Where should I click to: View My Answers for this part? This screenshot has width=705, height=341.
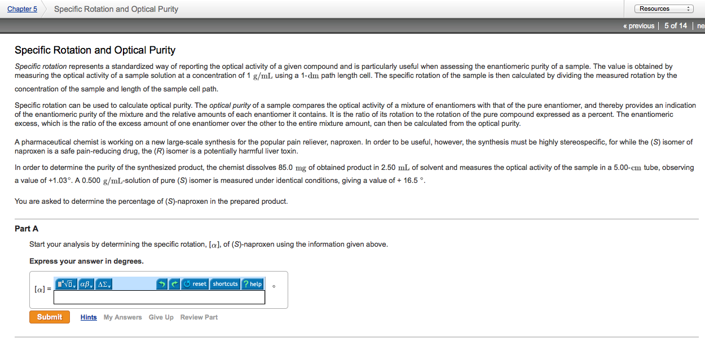pyautogui.click(x=122, y=317)
